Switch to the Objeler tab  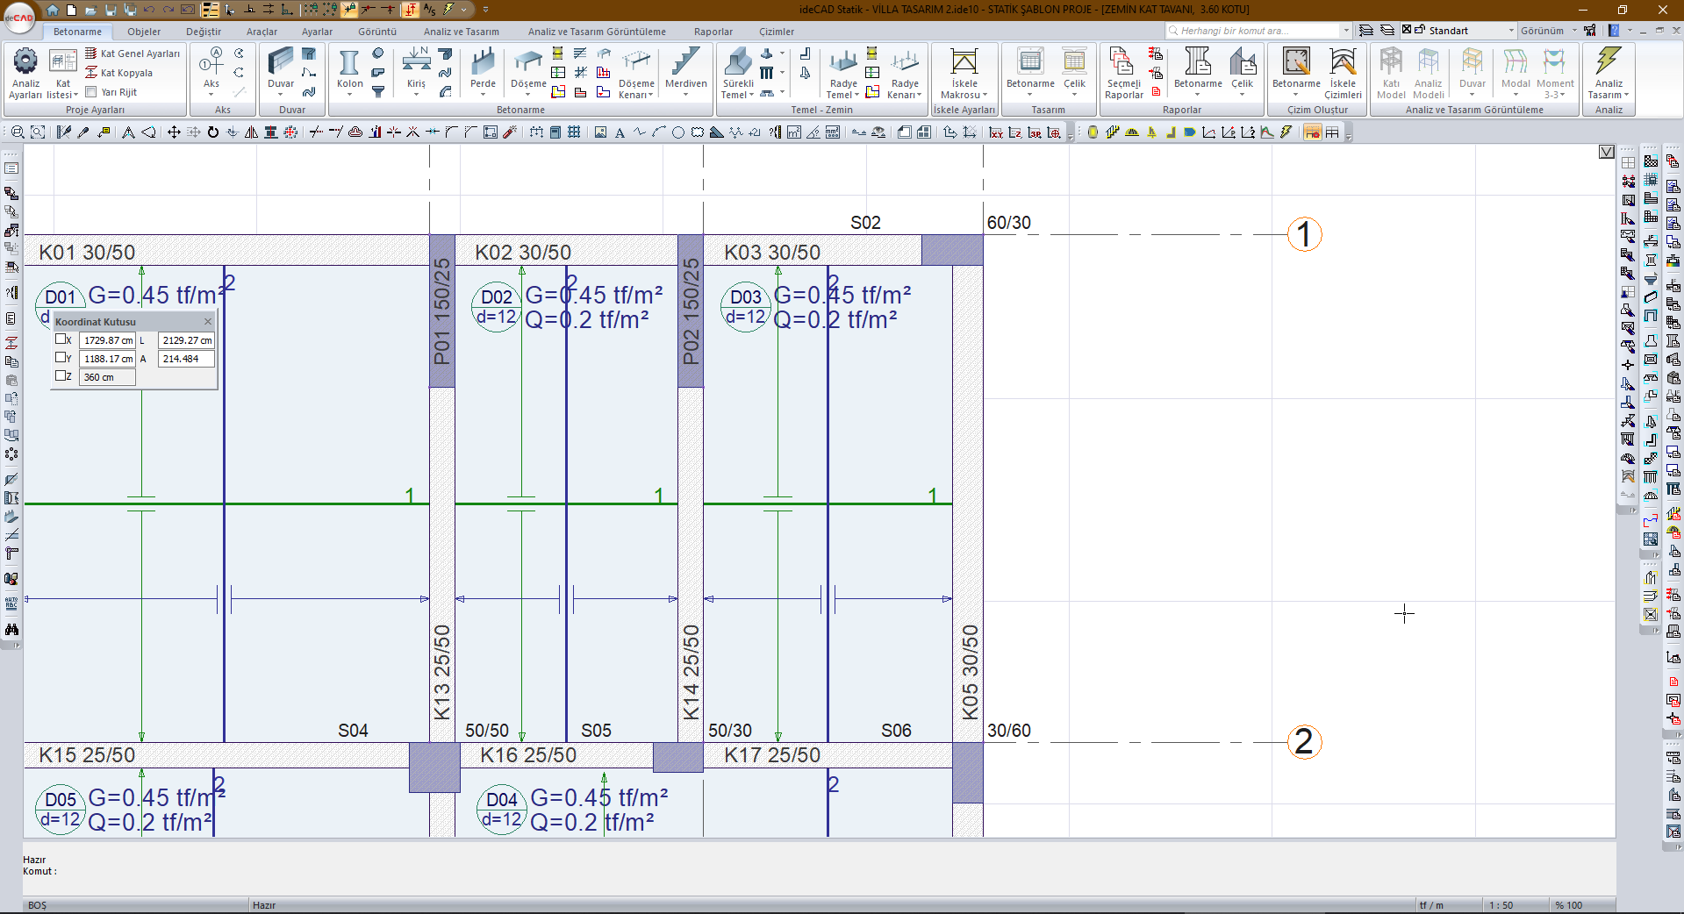pos(144,32)
